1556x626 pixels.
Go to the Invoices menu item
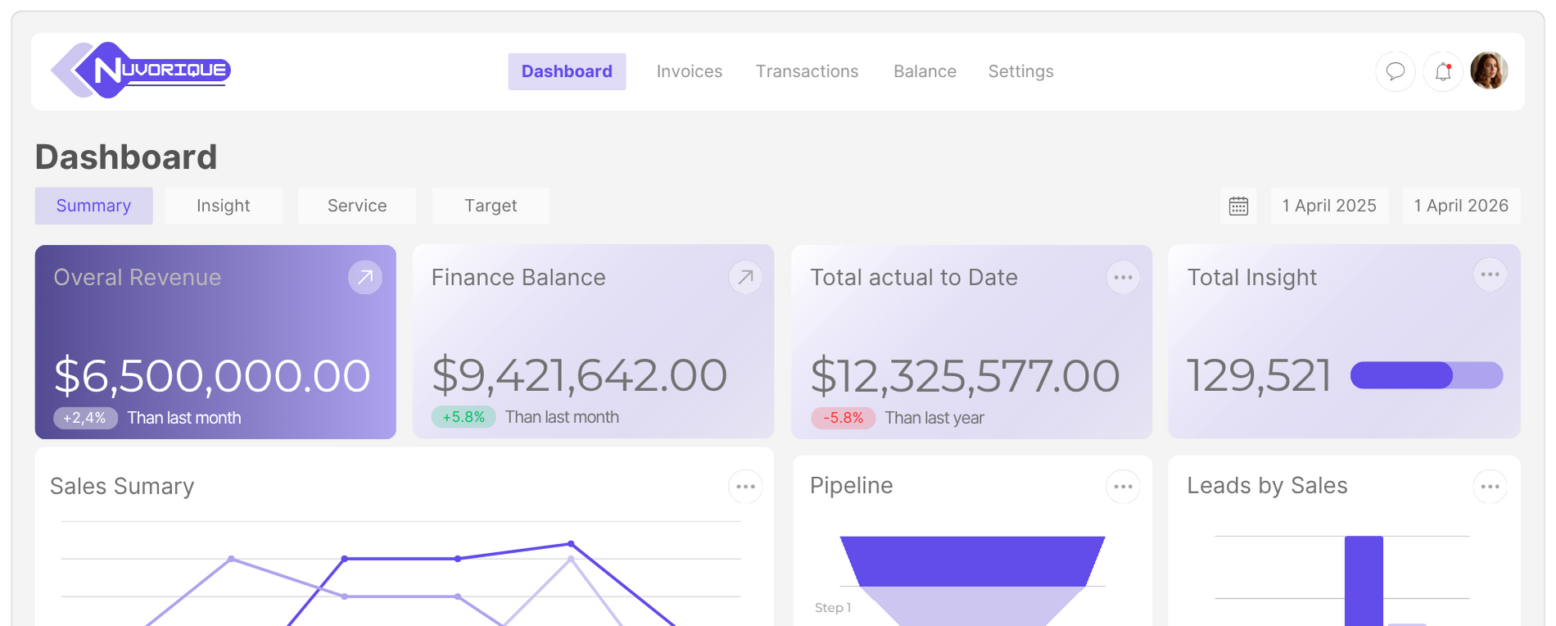(x=689, y=71)
